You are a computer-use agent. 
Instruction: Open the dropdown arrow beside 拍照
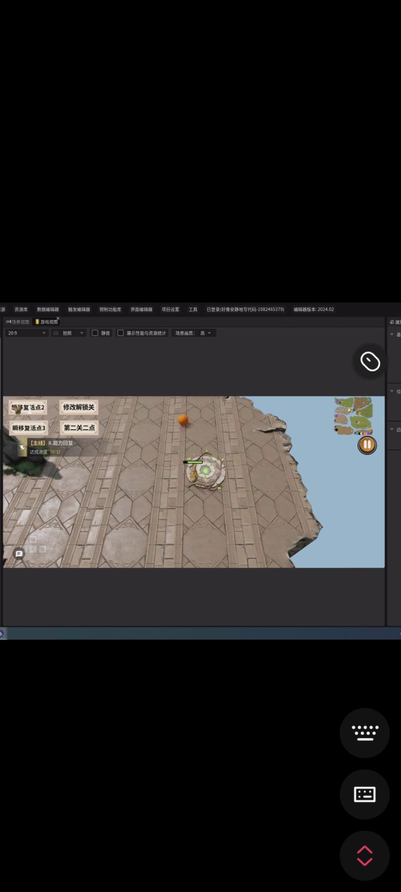tap(81, 333)
